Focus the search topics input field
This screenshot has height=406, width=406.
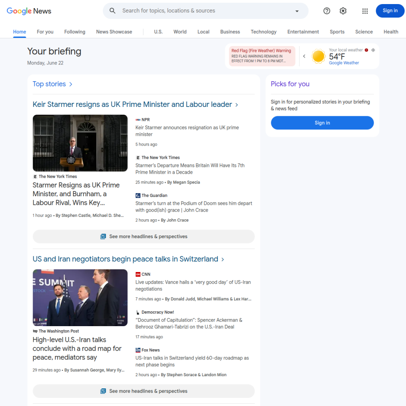[x=206, y=11]
